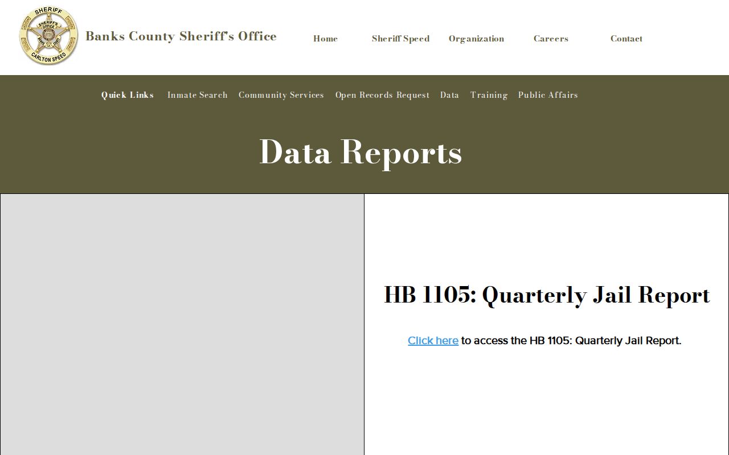Go to the Home menu item
Image resolution: width=729 pixels, height=455 pixels.
point(325,39)
